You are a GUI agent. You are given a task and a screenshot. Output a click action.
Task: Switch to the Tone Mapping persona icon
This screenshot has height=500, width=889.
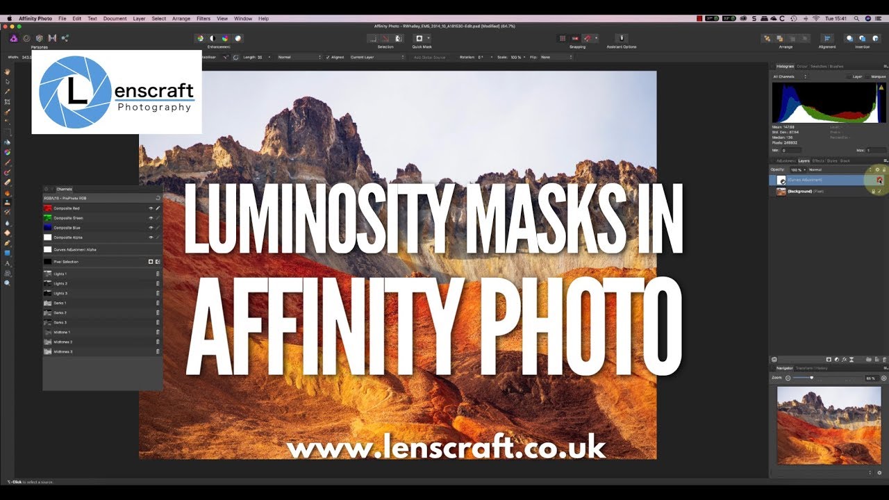click(x=52, y=38)
